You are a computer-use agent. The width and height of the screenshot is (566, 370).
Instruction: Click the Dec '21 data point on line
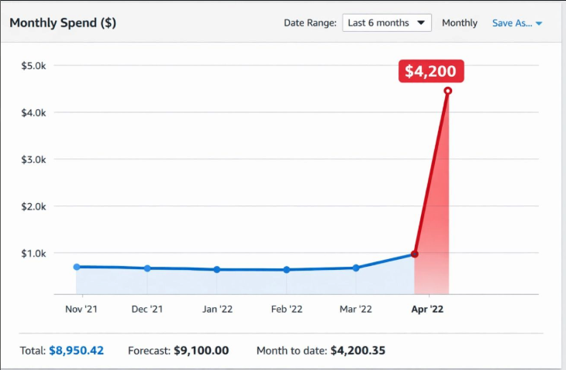(147, 268)
